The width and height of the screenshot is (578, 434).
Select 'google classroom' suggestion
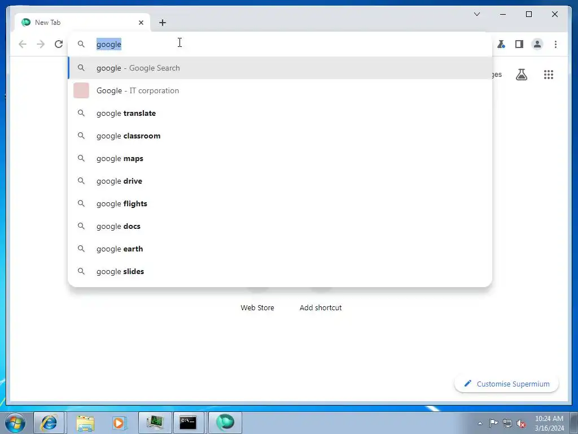point(280,136)
